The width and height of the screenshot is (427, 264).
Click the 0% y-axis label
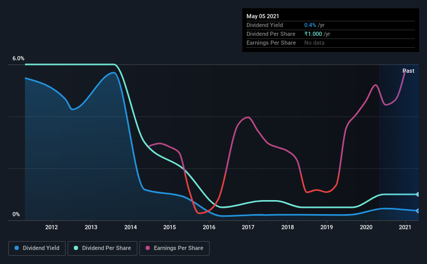pyautogui.click(x=16, y=215)
